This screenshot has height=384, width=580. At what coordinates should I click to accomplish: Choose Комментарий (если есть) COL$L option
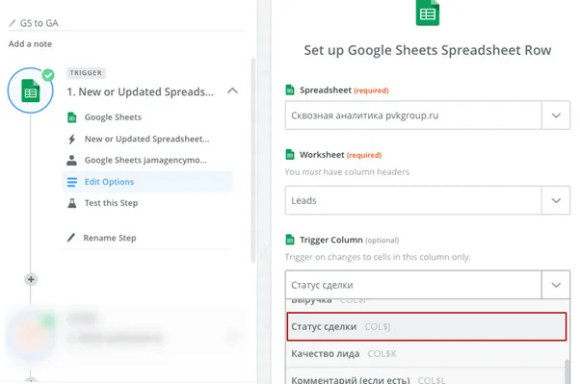pyautogui.click(x=426, y=377)
